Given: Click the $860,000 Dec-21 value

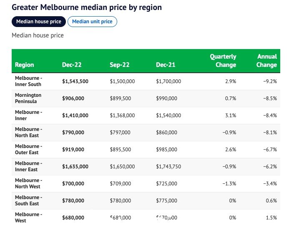Looking at the screenshot, I should 166,133.
